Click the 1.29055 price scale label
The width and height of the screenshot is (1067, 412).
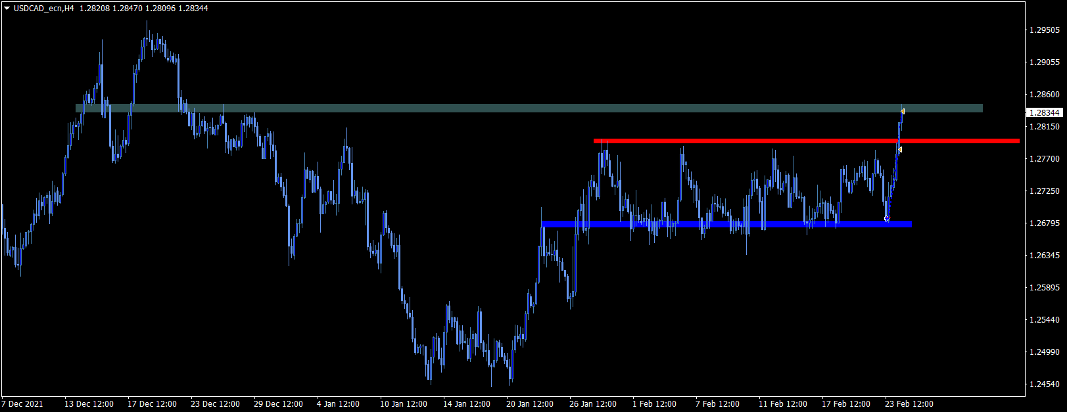tap(1045, 62)
